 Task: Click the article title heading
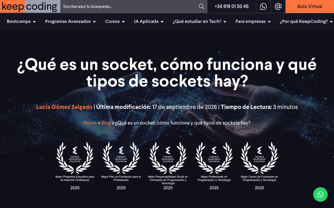pos(167,73)
